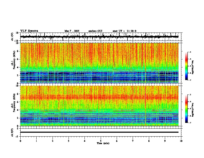
Task: Click the "-7" tick on ch.2 colorbar
Action: pos(190,123)
